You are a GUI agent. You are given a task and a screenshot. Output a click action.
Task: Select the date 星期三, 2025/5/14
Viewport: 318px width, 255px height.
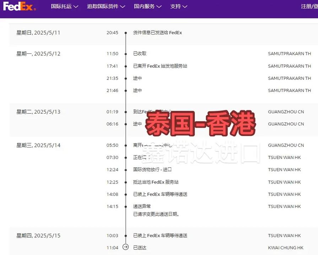point(38,145)
